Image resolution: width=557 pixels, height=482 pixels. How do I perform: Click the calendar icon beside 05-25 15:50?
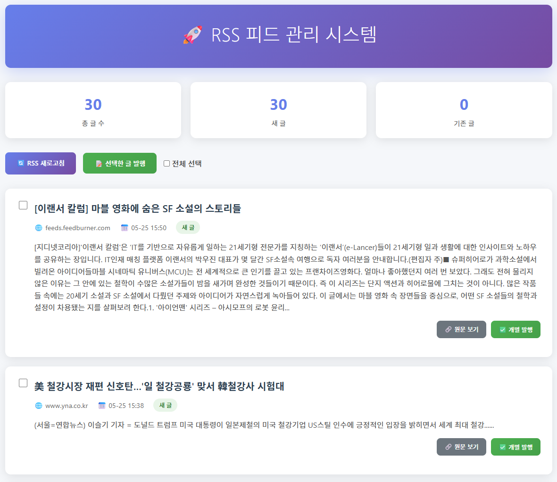[125, 228]
